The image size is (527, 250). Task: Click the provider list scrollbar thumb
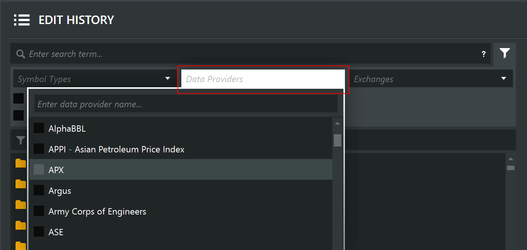tap(337, 140)
